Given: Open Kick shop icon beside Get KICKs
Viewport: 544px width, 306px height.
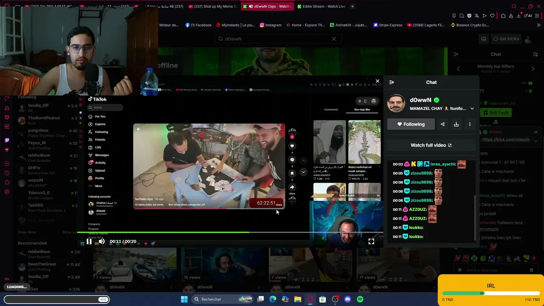Looking at the screenshot, I should click(484, 39).
